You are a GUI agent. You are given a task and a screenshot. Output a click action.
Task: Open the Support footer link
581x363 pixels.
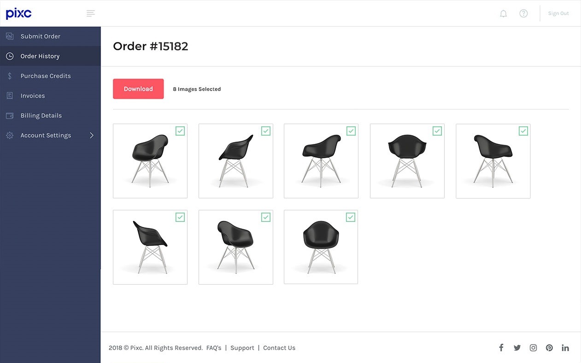[242, 348]
